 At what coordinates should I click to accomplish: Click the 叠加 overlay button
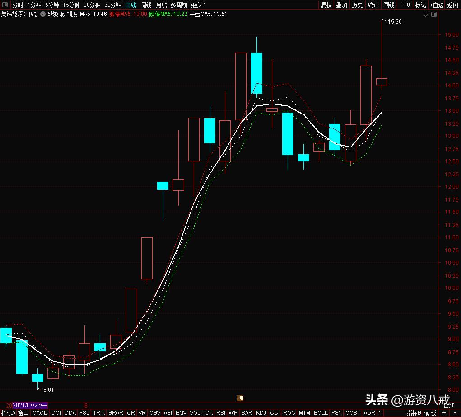[x=342, y=5]
